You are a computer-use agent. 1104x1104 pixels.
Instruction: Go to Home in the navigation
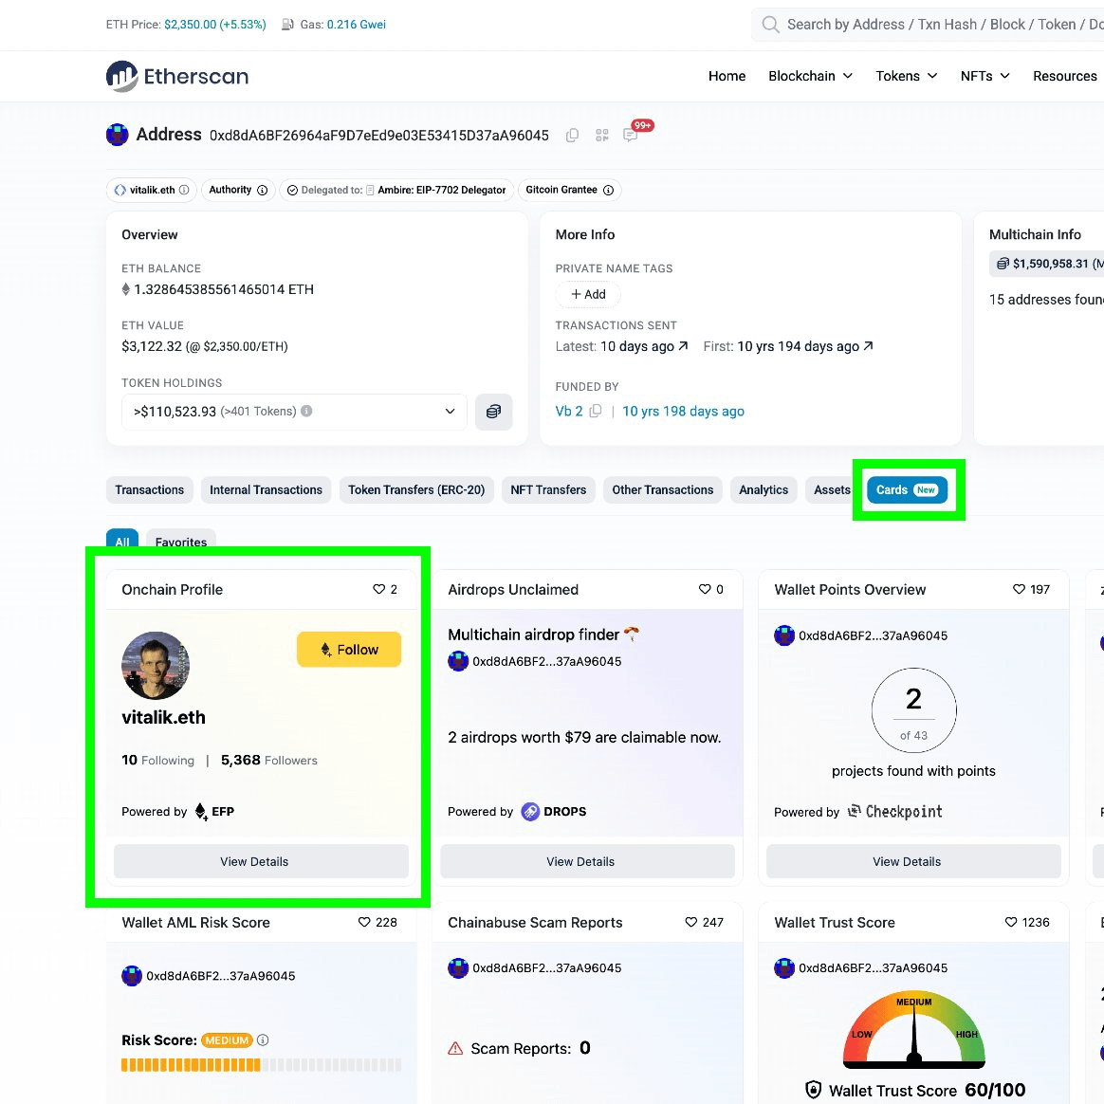click(x=727, y=76)
